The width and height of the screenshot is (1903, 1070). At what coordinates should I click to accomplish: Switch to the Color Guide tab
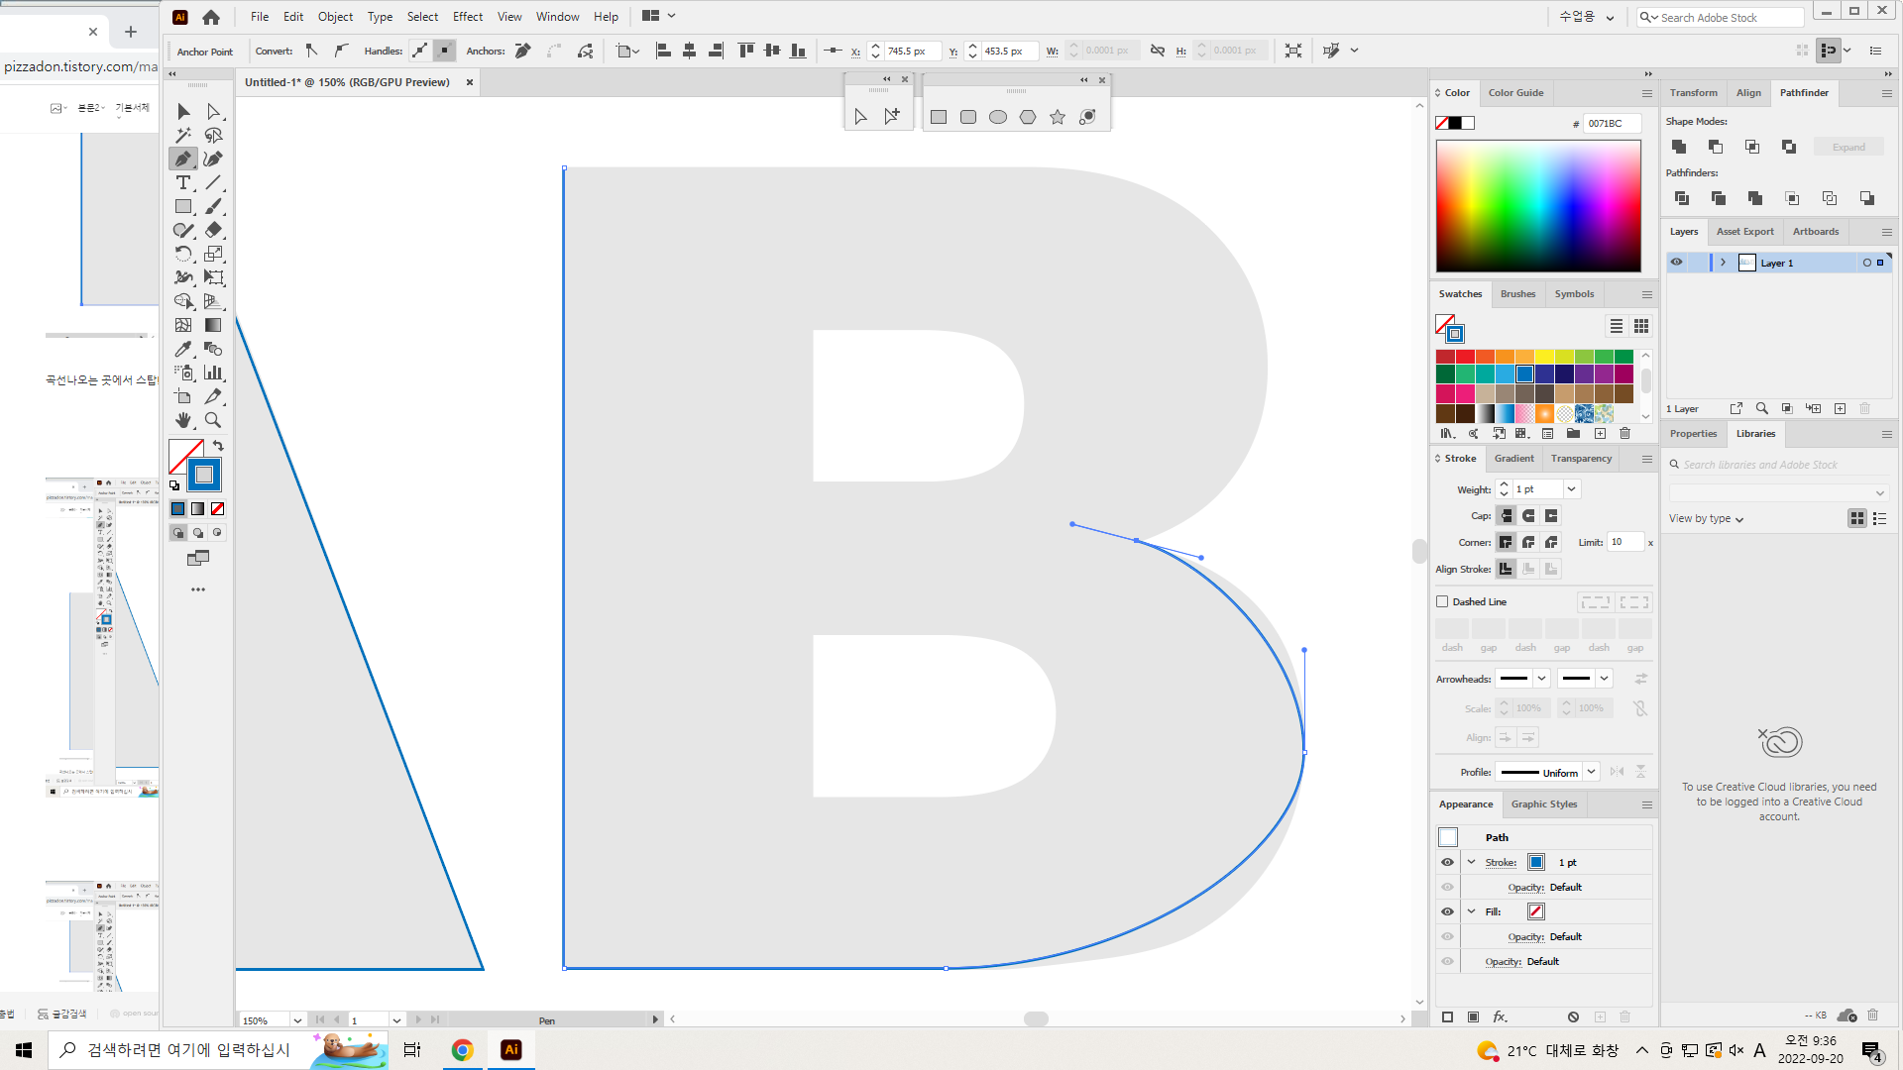coord(1515,93)
